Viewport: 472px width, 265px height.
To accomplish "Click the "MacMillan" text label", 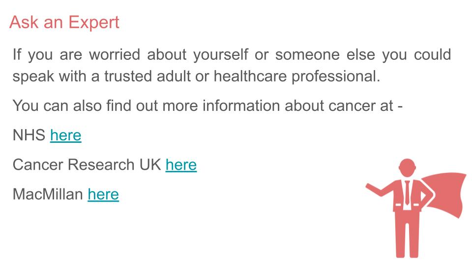I will coord(48,194).
